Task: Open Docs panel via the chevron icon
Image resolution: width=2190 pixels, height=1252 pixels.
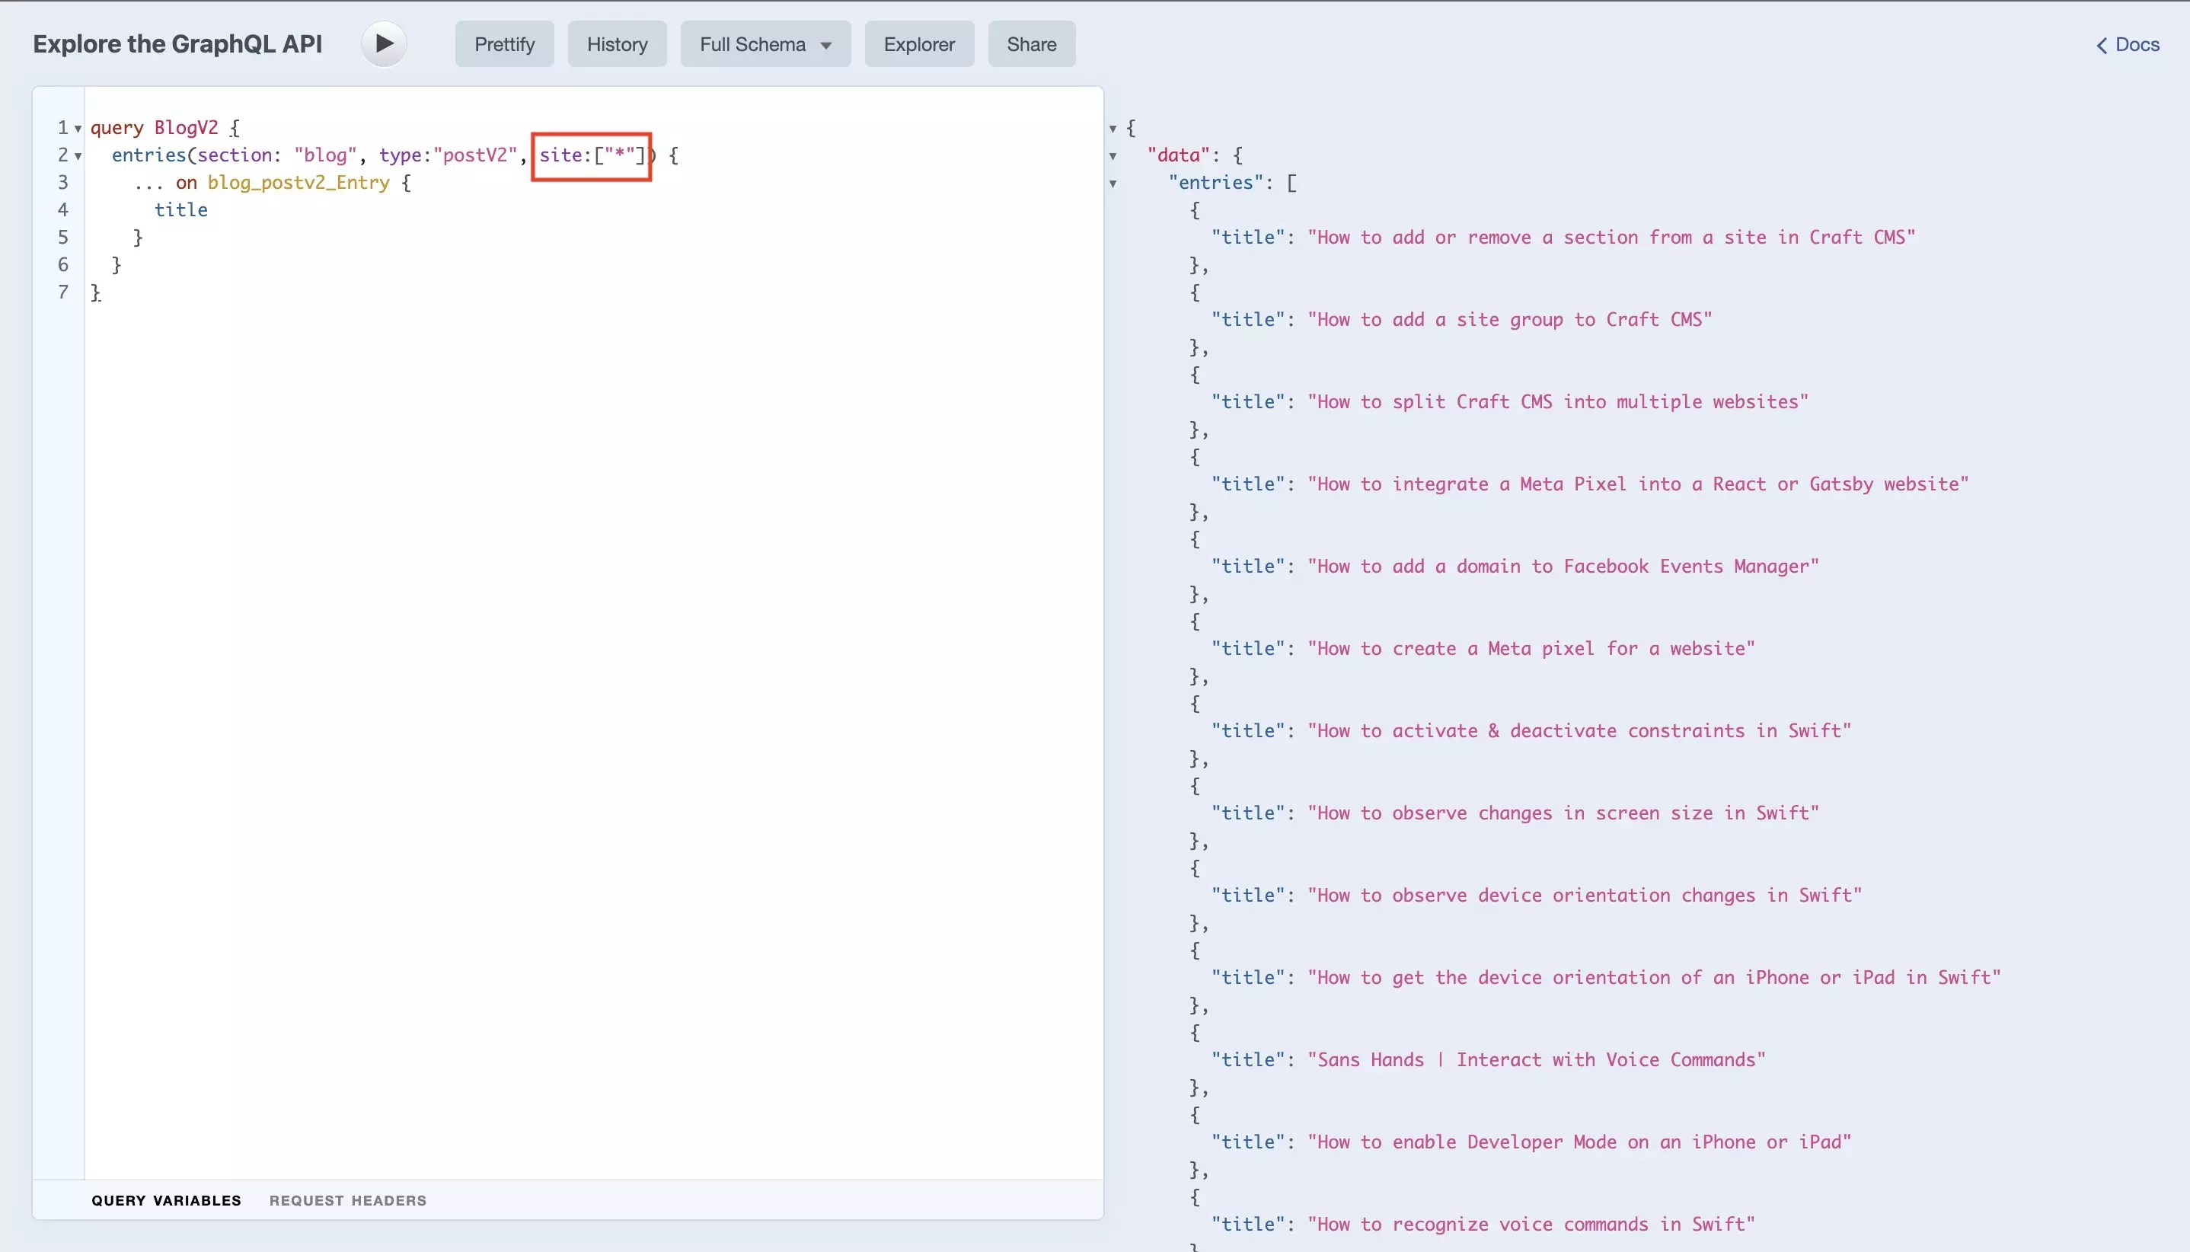Action: pyautogui.click(x=2102, y=44)
